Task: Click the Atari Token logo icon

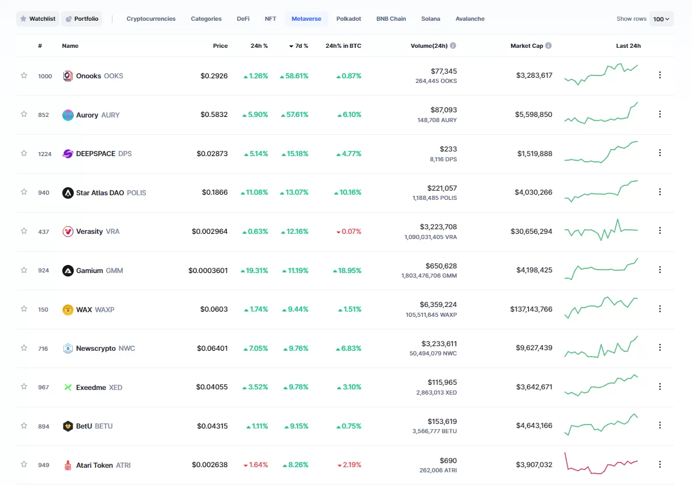Action: point(67,465)
